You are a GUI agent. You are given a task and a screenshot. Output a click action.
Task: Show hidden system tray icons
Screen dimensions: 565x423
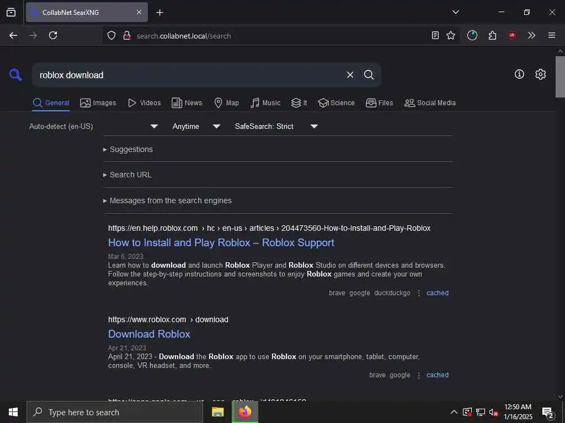454,412
